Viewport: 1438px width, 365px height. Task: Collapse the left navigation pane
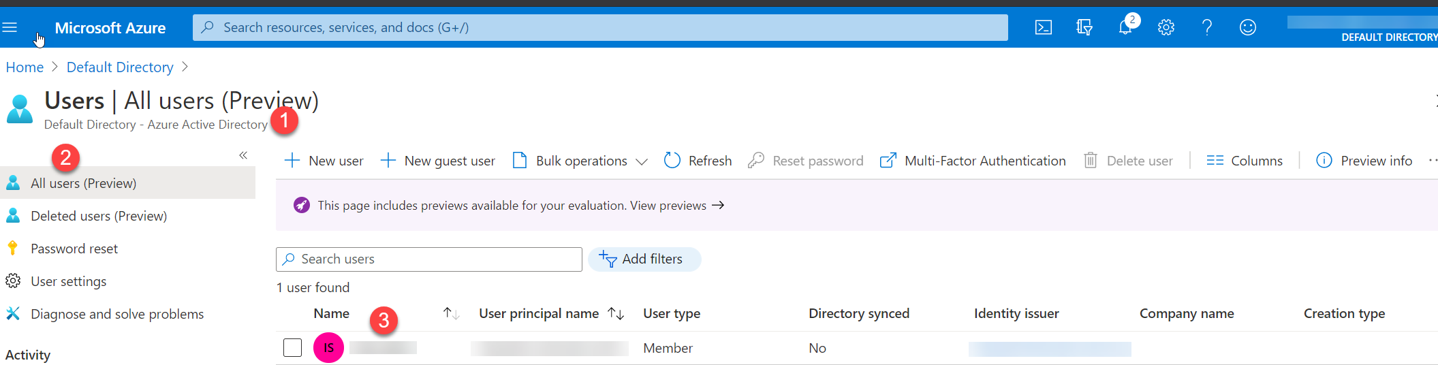(x=243, y=155)
